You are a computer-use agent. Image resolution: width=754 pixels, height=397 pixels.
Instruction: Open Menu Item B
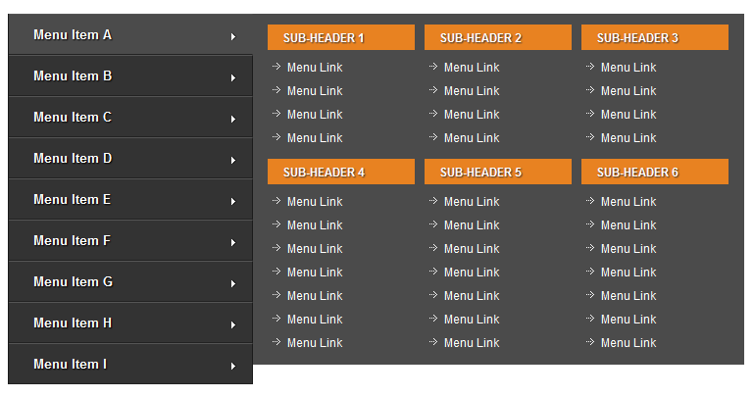click(73, 76)
